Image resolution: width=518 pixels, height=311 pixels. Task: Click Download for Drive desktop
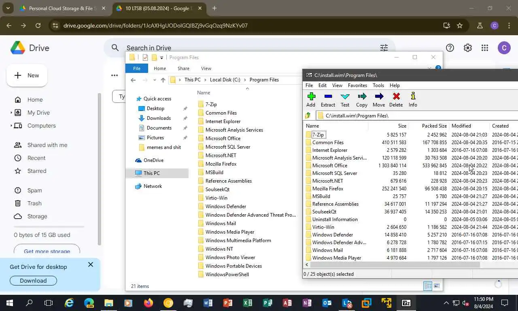(33, 281)
